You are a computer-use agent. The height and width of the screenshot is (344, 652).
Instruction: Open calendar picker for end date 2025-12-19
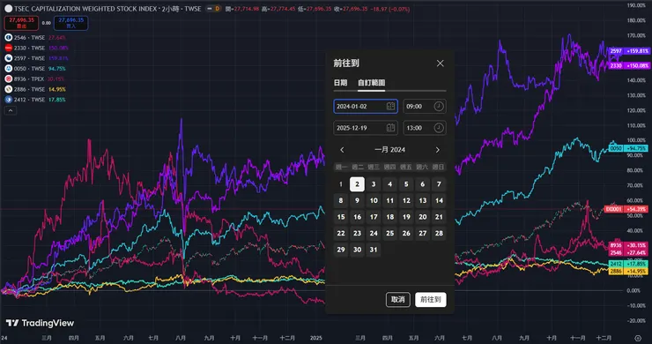390,128
